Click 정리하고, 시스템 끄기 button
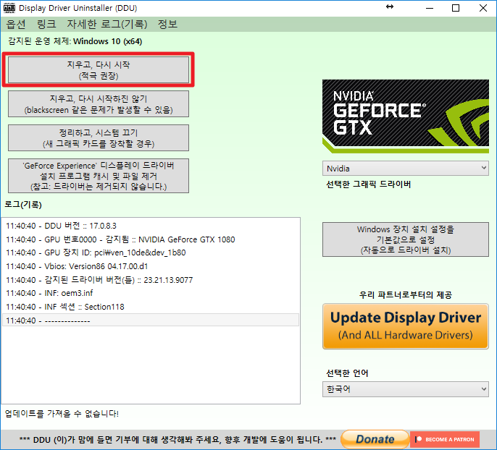 click(99, 138)
